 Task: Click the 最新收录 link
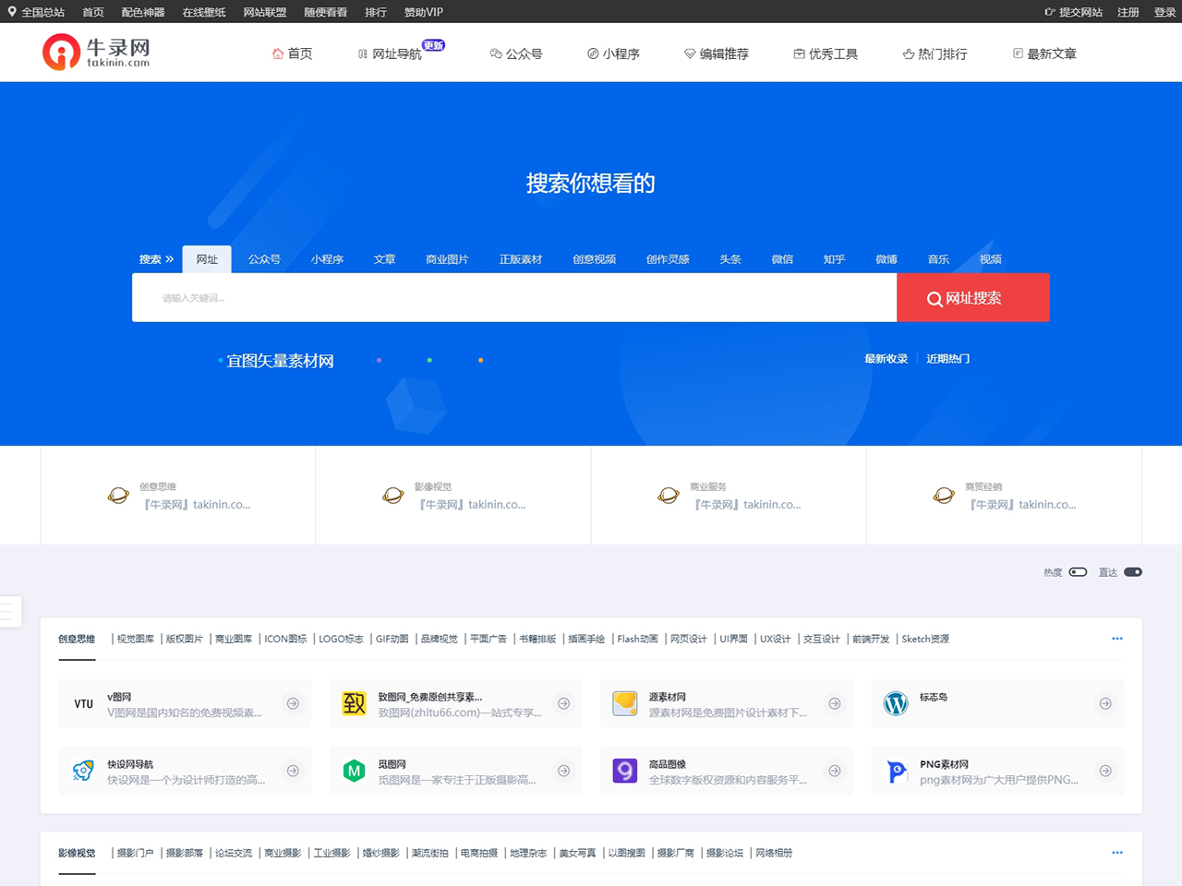[886, 358]
